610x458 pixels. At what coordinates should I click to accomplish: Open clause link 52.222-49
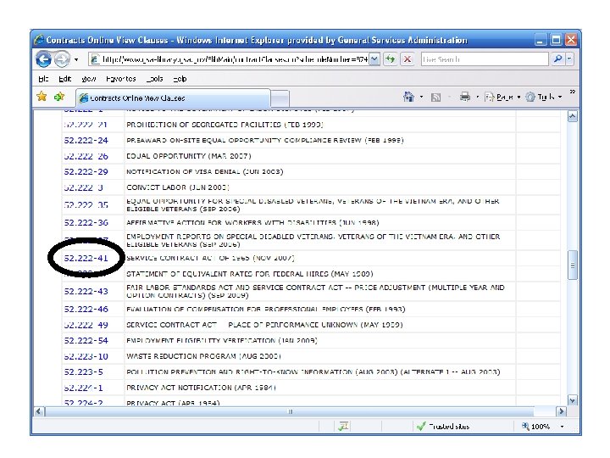86,325
